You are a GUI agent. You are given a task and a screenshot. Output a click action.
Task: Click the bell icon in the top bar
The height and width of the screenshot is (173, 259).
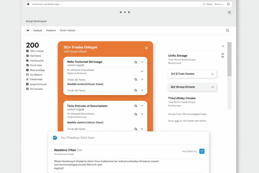(228, 4)
